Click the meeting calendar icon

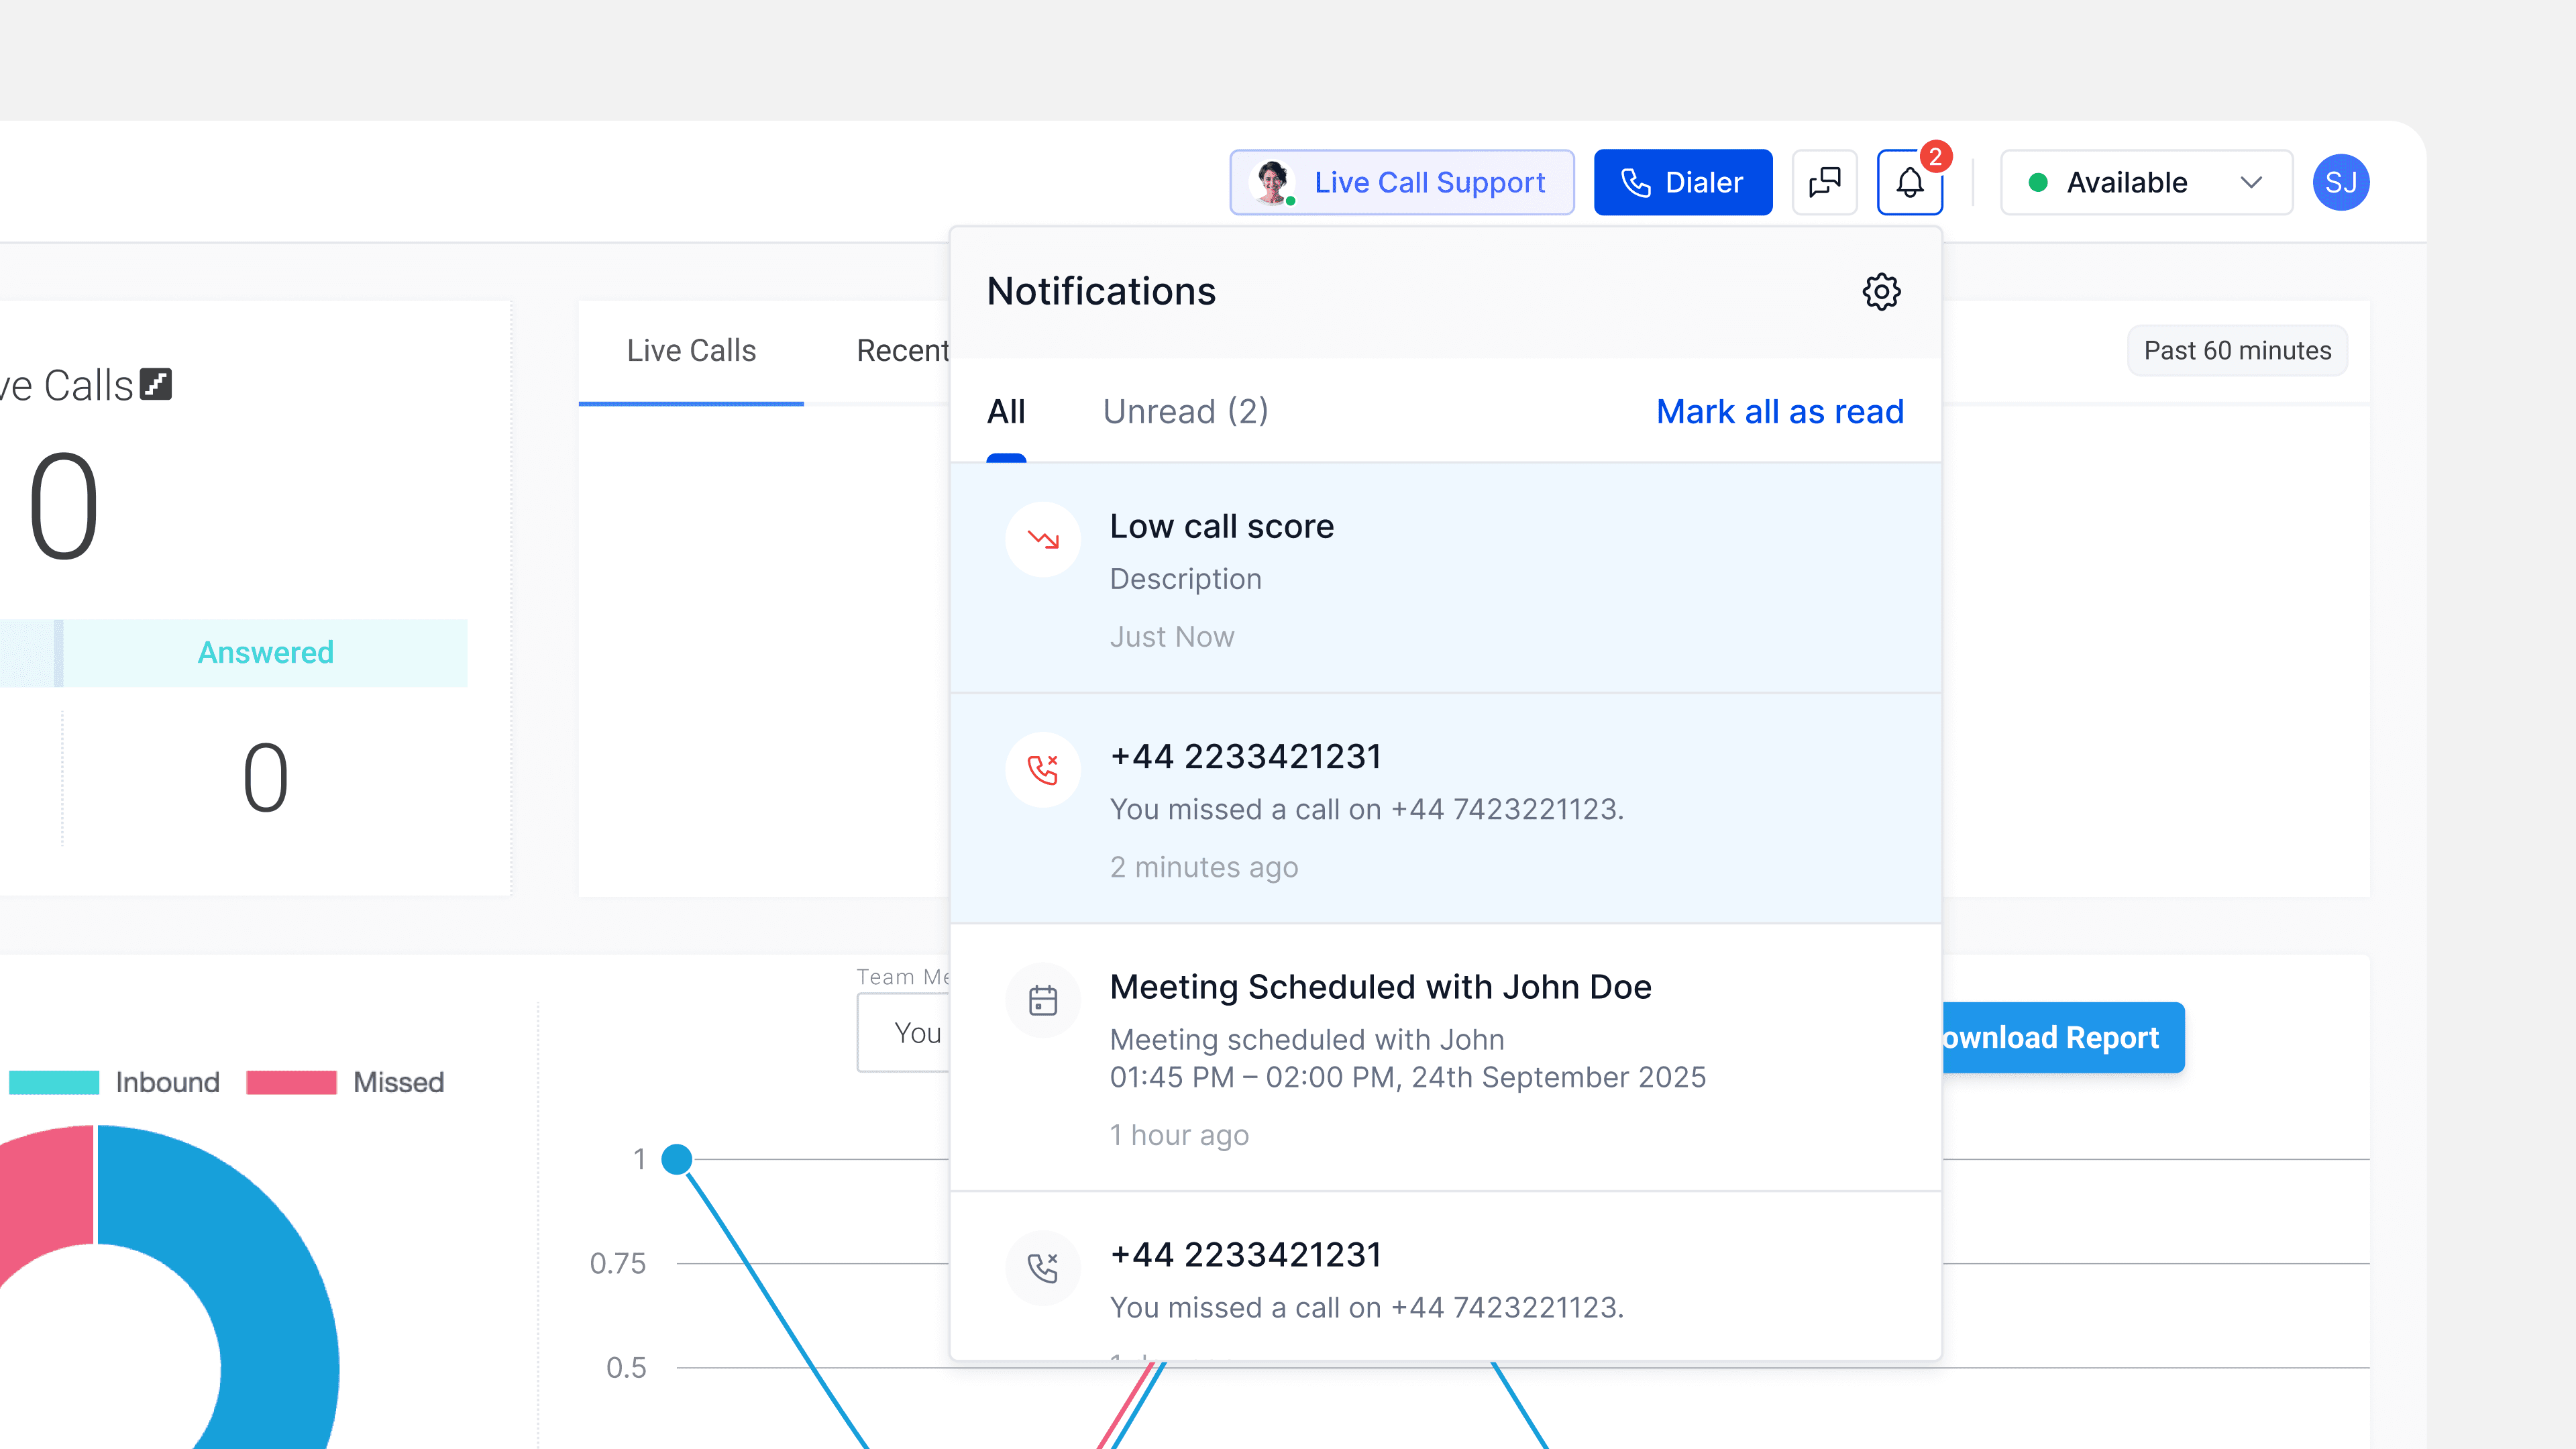coord(1043,1000)
